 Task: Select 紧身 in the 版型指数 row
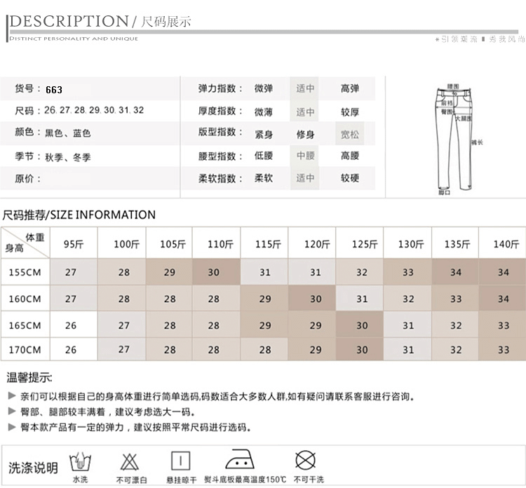[x=263, y=134]
